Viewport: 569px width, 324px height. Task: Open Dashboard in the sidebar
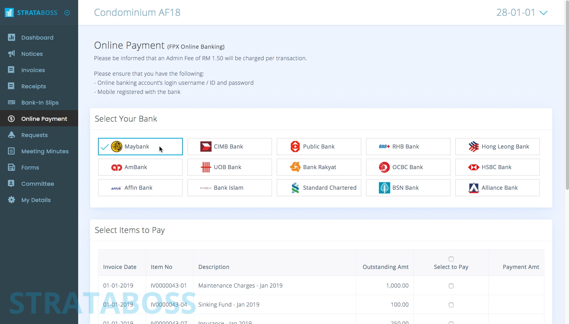pos(39,37)
